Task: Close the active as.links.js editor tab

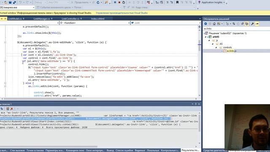Action: 5,19
